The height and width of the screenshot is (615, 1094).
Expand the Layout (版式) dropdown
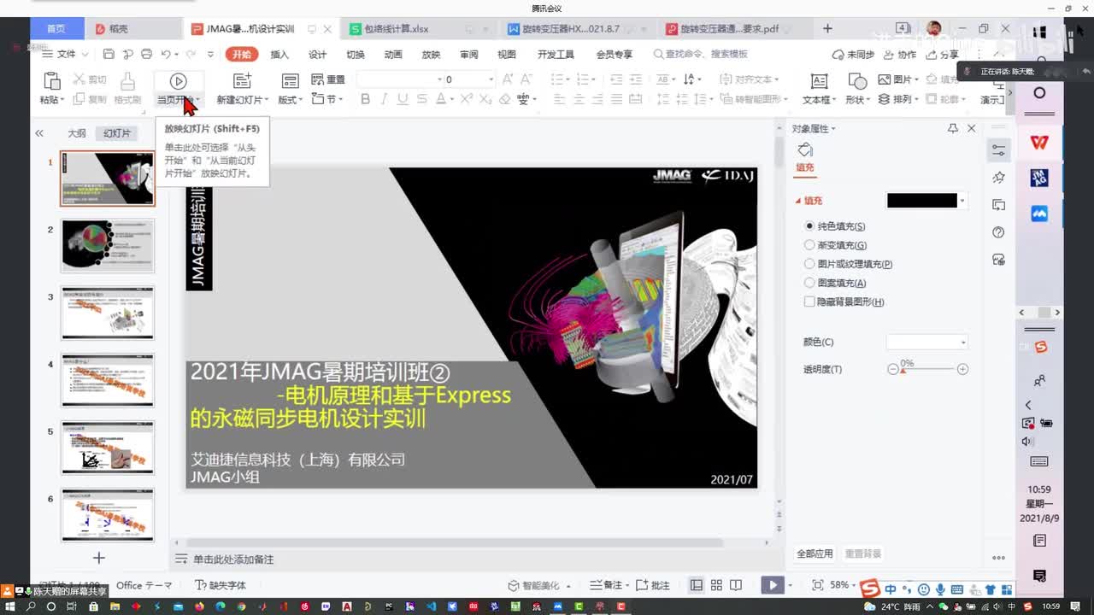tap(289, 100)
